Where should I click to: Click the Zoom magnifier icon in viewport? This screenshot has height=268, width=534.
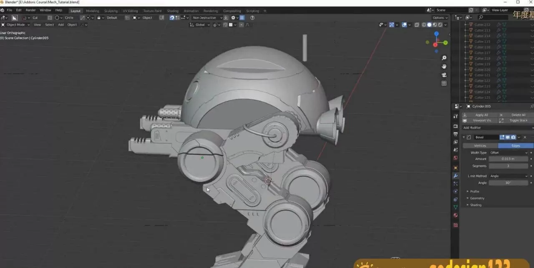(x=444, y=58)
